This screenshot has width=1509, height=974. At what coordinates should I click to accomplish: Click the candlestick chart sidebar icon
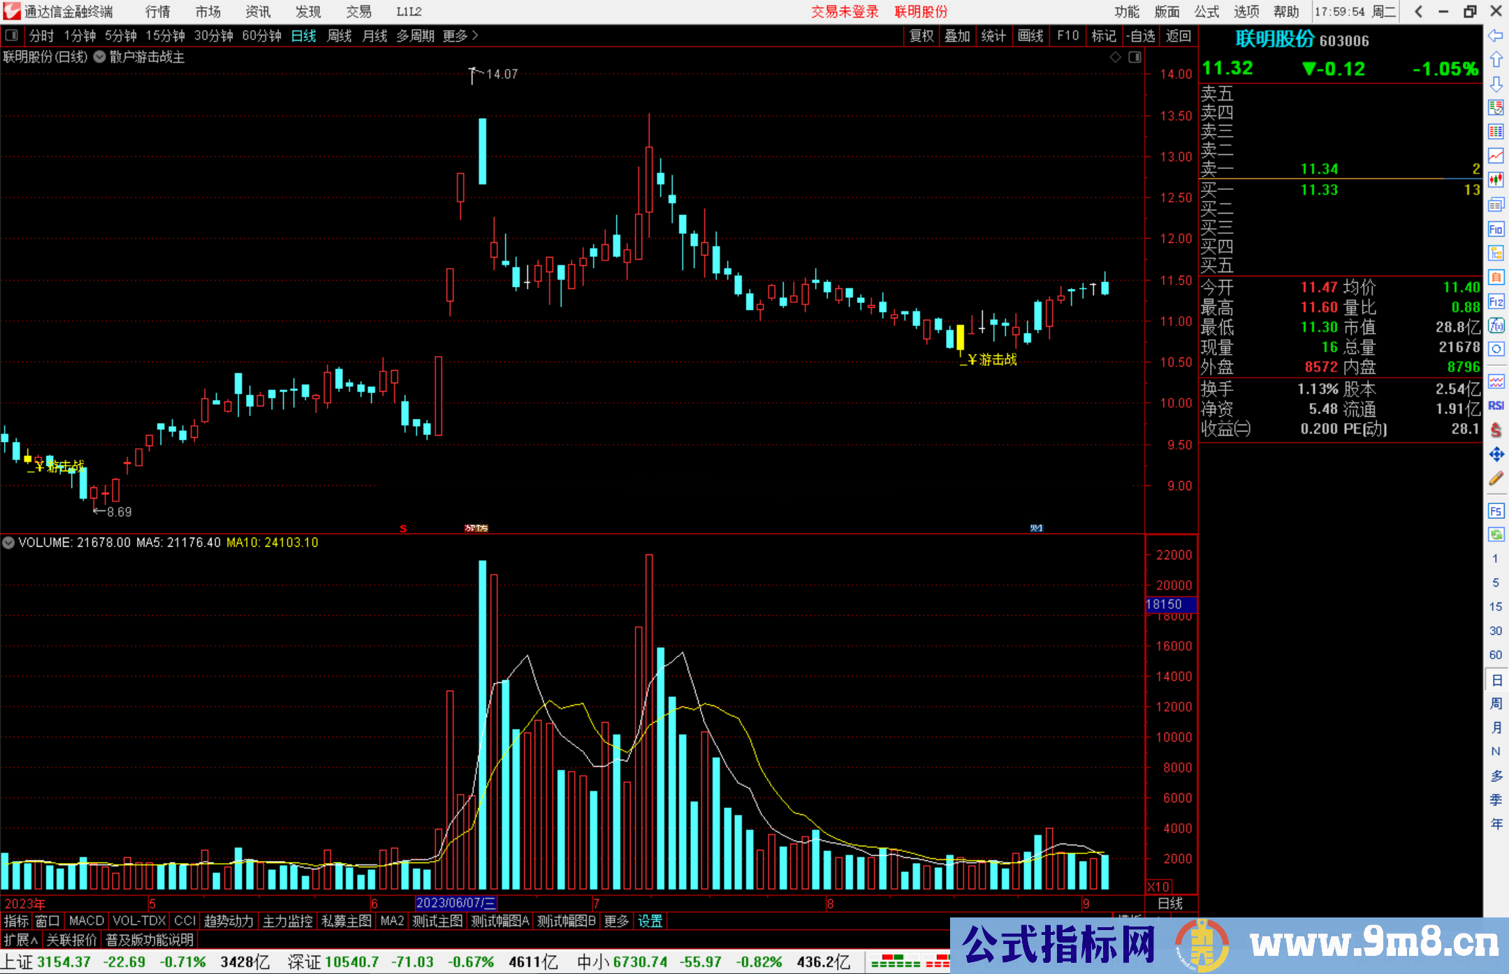[x=1496, y=180]
